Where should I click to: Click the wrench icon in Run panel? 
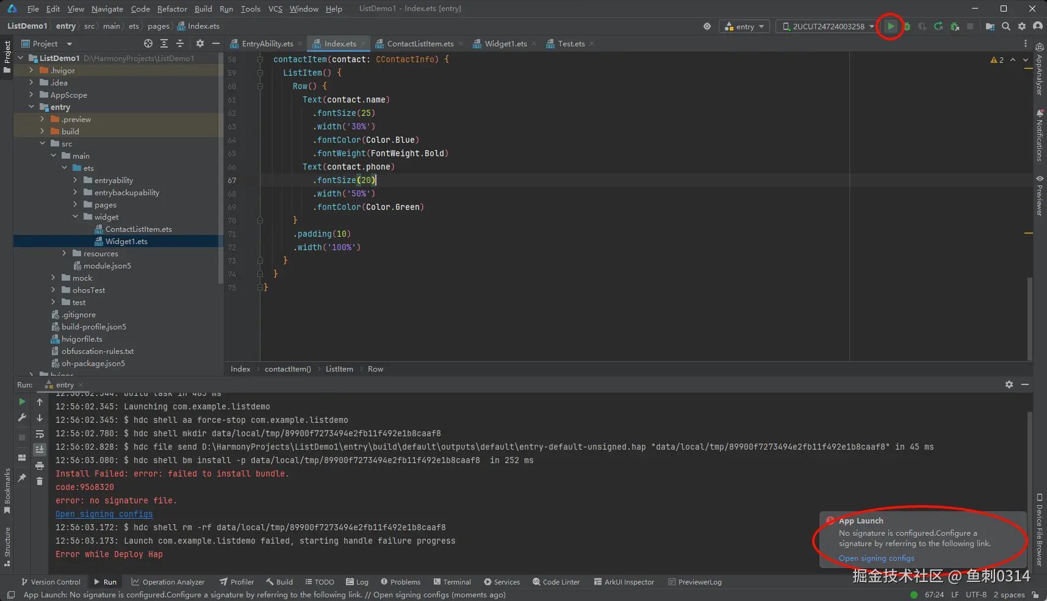coord(22,418)
